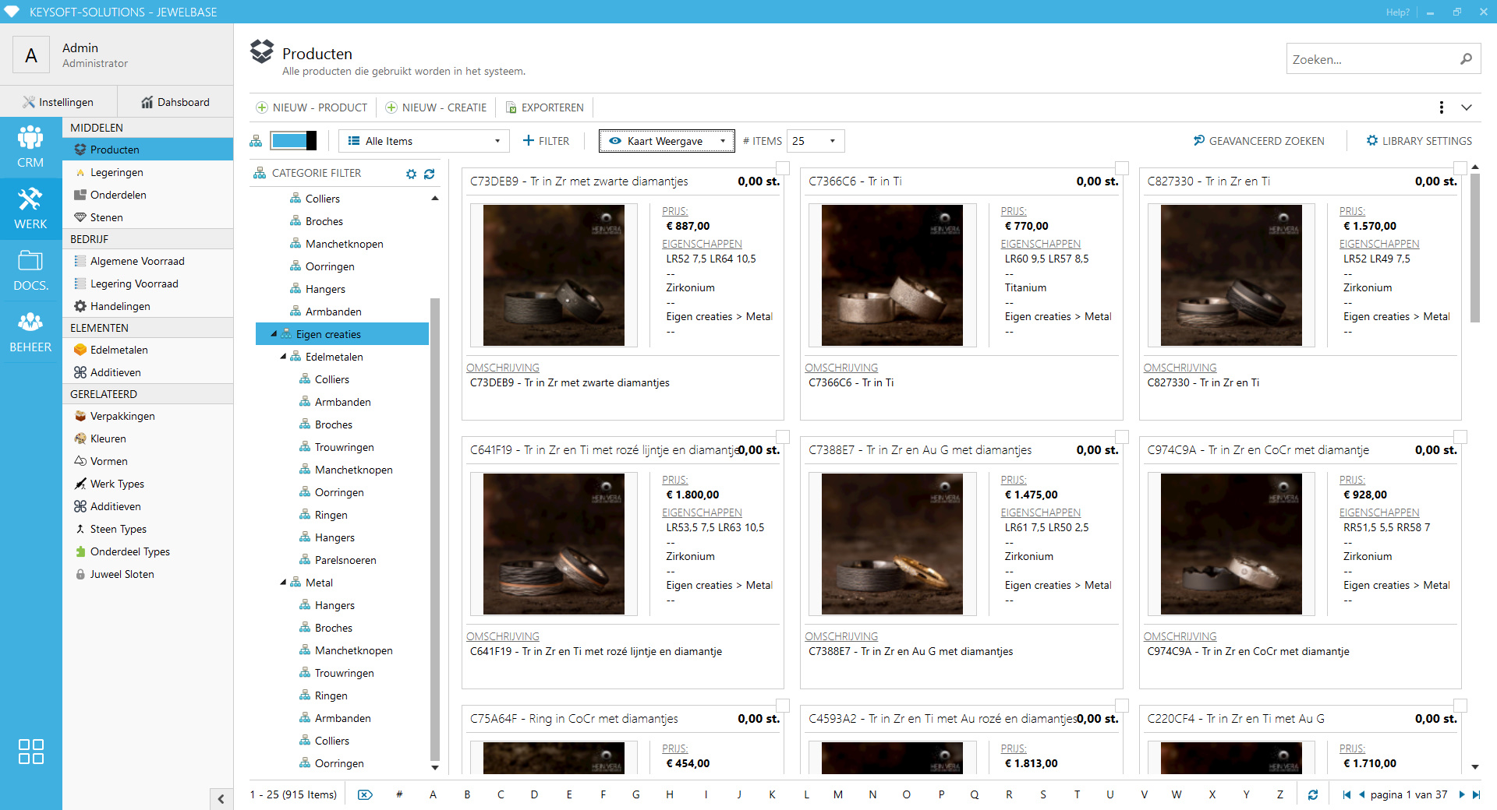The image size is (1497, 810).
Task: Open the WERK section icon
Action: 30,210
